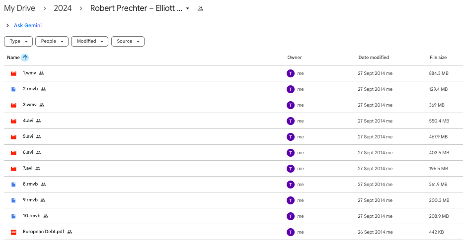Open the Source filter dropdown
The height and width of the screenshot is (250, 463).
(x=128, y=41)
